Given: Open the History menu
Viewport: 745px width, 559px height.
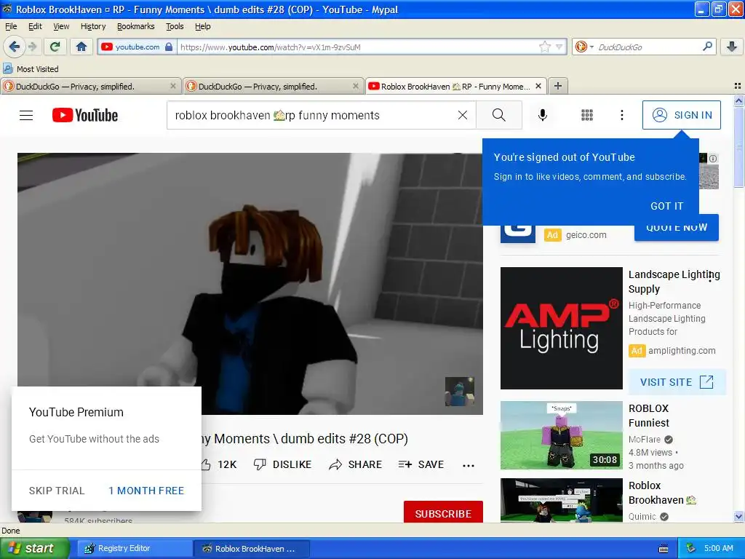Looking at the screenshot, I should (x=93, y=26).
